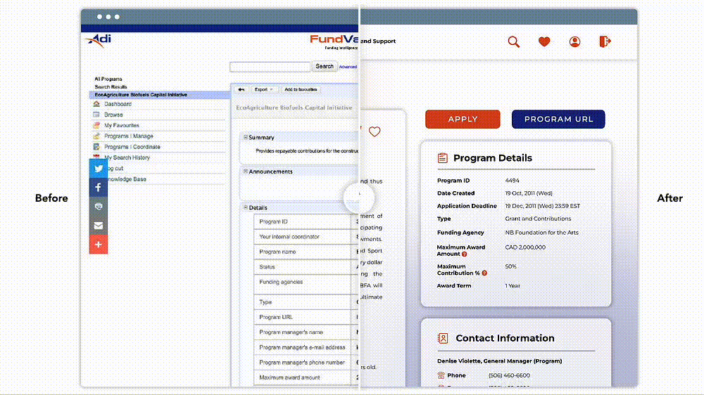The width and height of the screenshot is (704, 395).
Task: Click the Search Results breadcrumb link
Action: [111, 87]
